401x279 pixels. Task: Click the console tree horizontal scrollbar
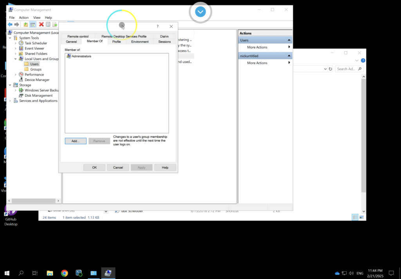pos(33,201)
